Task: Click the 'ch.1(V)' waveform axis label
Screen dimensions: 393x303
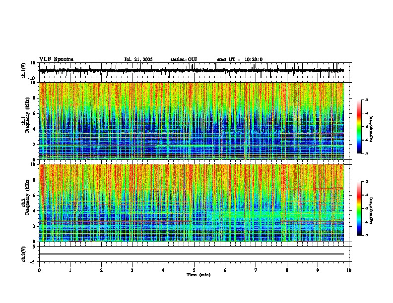Action: (x=24, y=70)
